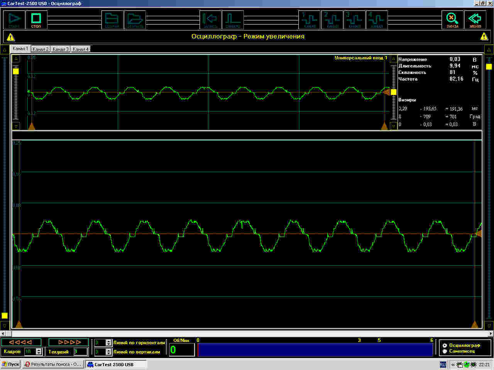The width and height of the screenshot is (494, 370).
Task: Stop acquisition with the Стоп button
Action: [x=36, y=19]
